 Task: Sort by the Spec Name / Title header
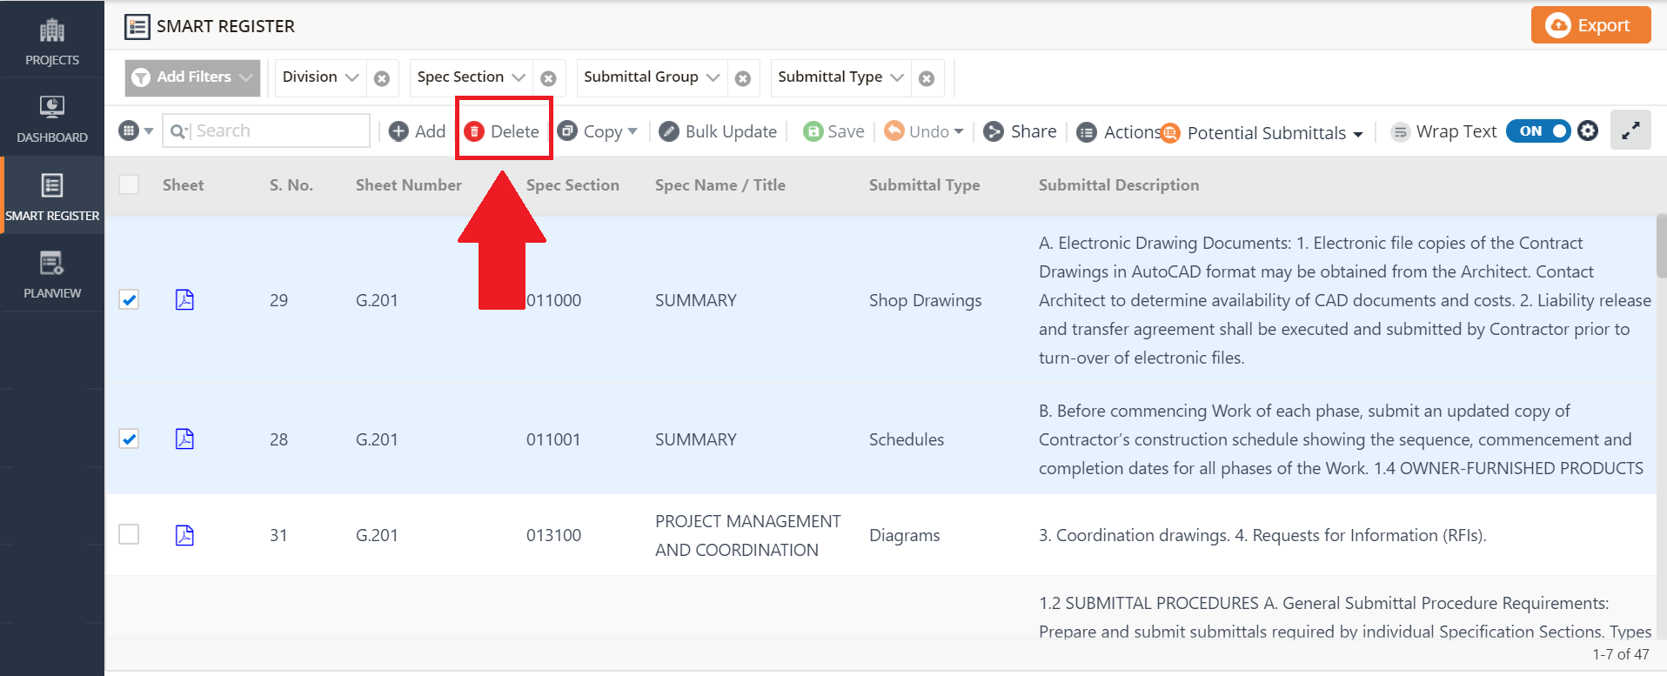[x=720, y=185]
